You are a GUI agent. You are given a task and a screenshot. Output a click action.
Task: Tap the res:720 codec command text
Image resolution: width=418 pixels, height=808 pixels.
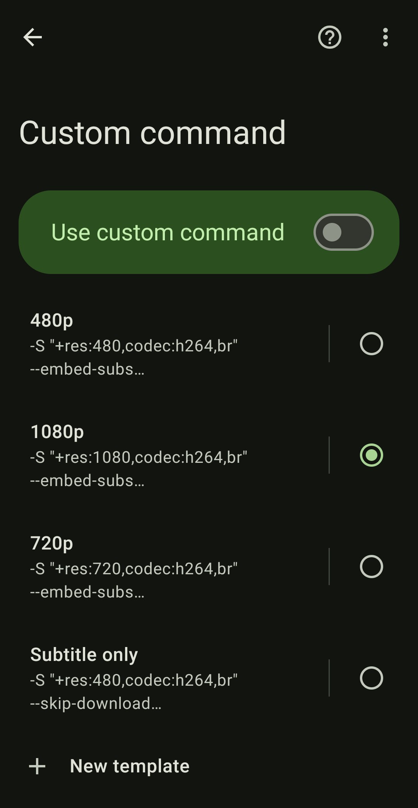click(134, 569)
